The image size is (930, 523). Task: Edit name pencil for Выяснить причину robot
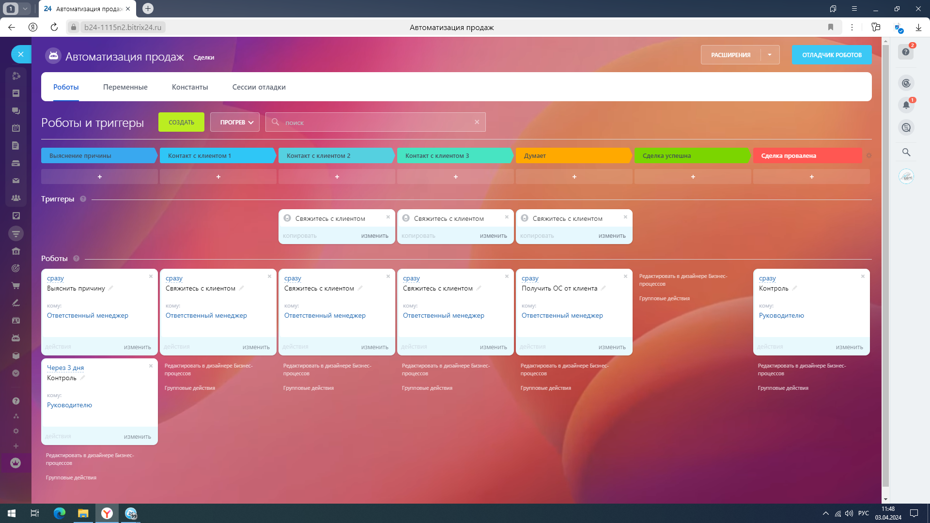(x=110, y=288)
